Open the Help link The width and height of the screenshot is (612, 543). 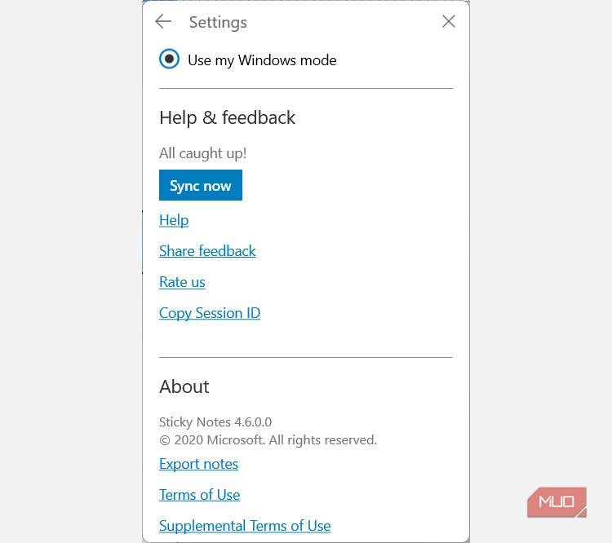point(174,220)
